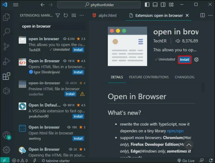Screen dimensions: 215x163
Task: Install TechER open in browser from list
Action: [78, 50]
